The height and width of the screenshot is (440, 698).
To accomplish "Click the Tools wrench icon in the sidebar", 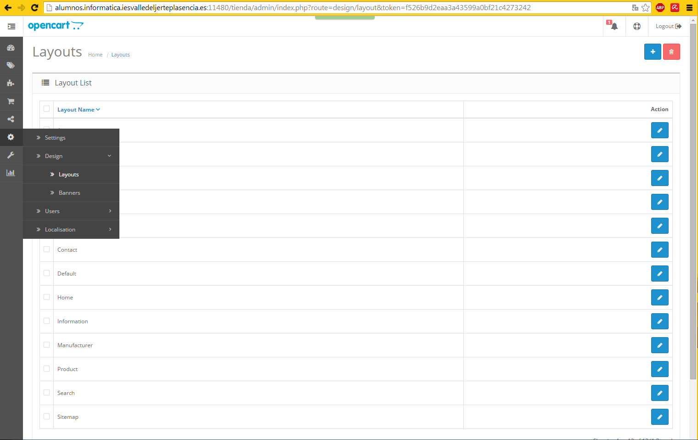I will tap(11, 155).
